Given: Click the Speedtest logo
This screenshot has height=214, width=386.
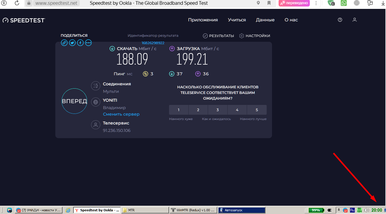Looking at the screenshot, I should coord(24,20).
